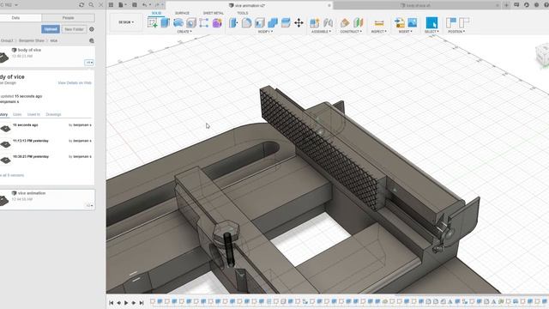
Task: Switch to the Sheet Metal tab
Action: pos(214,13)
